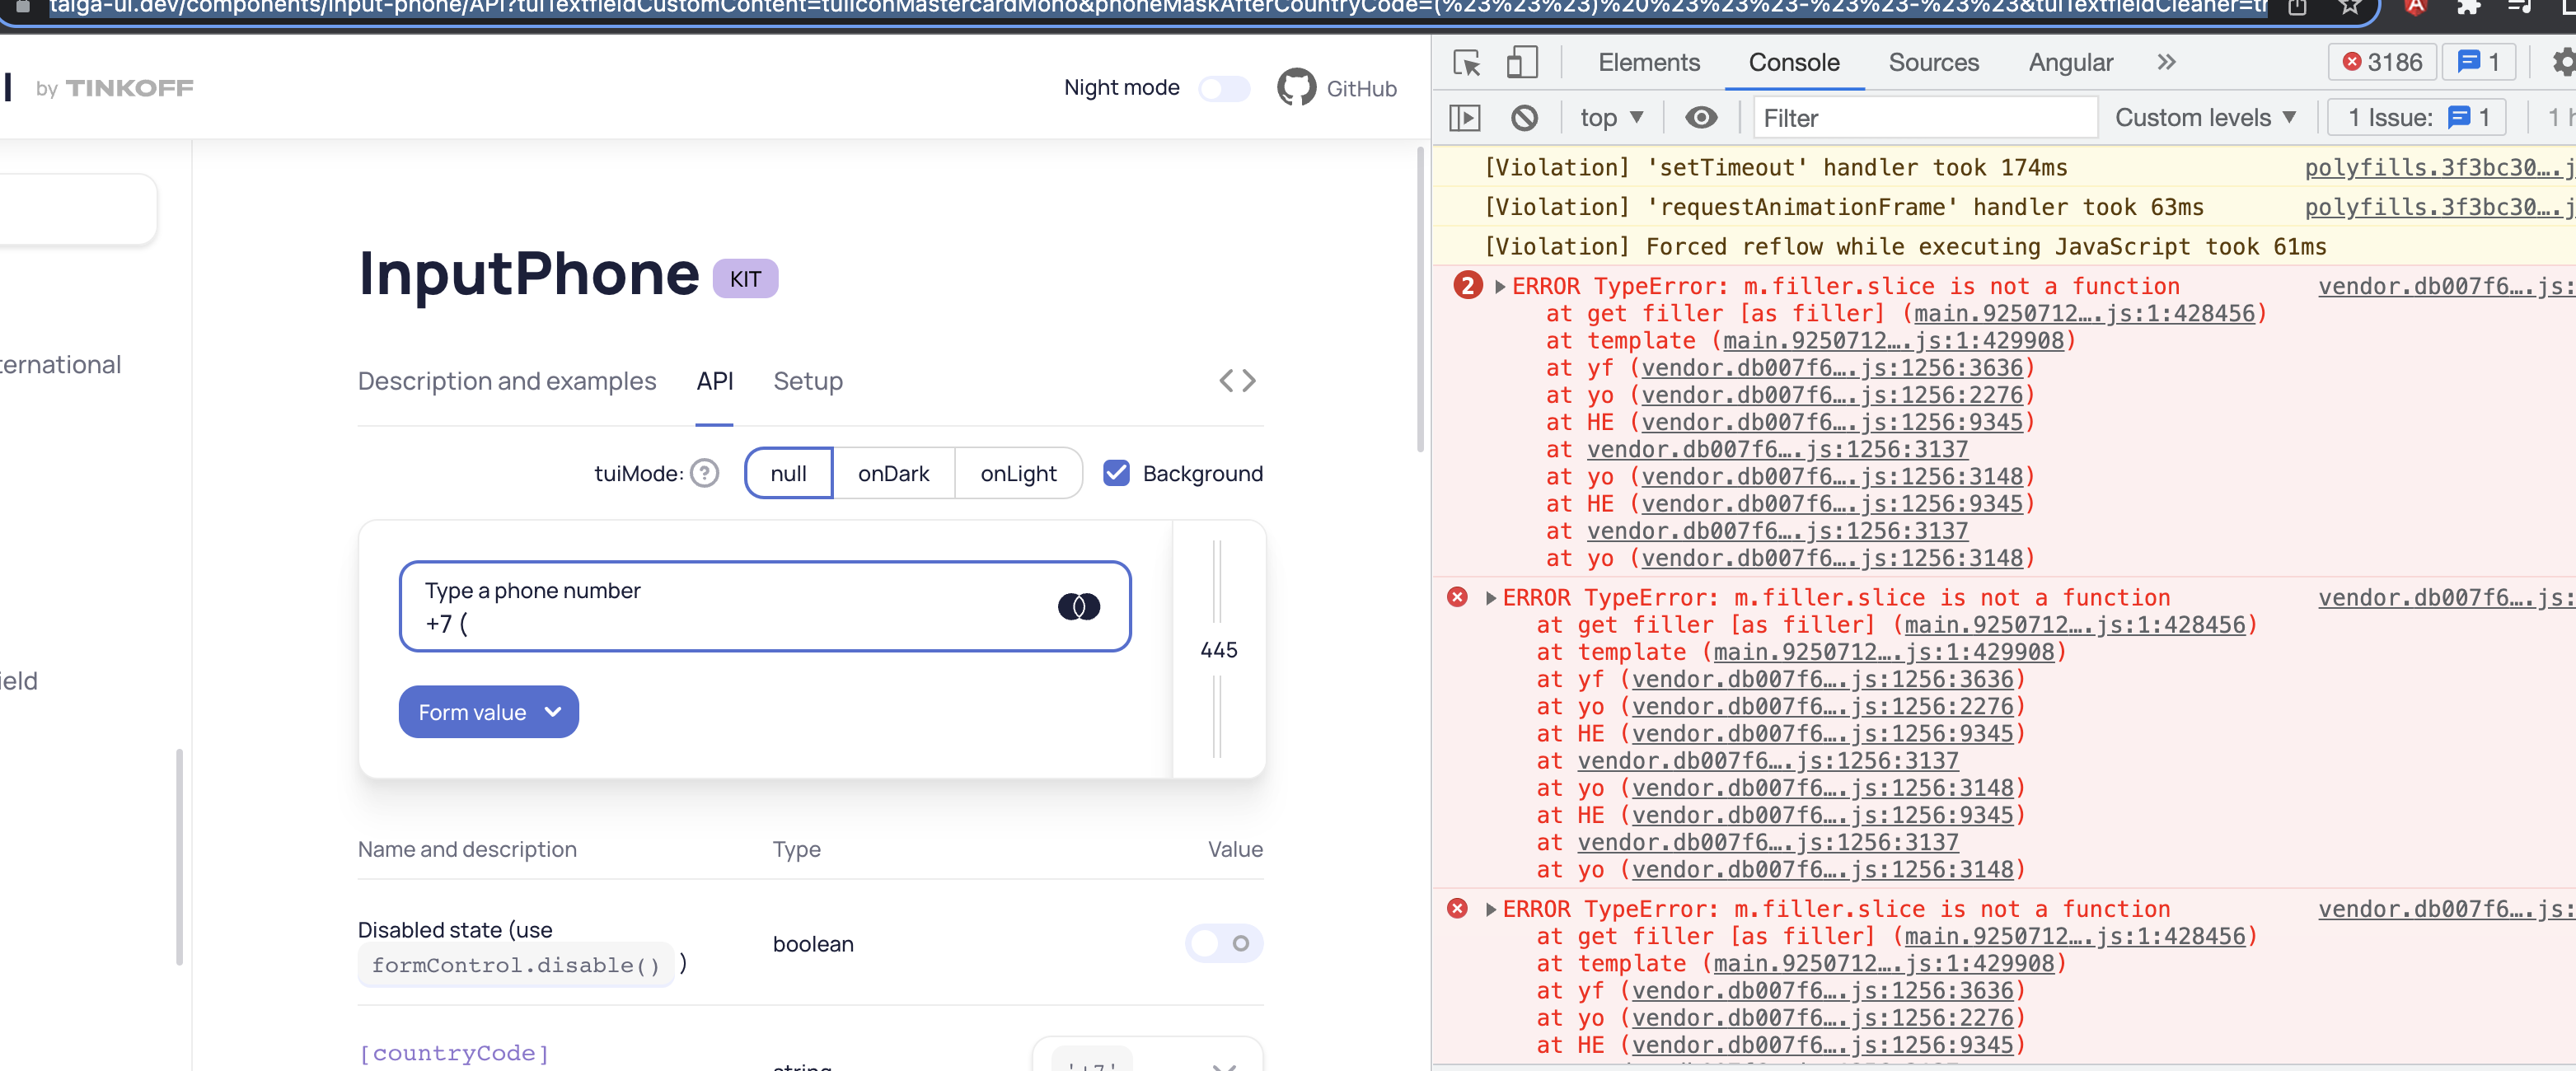Click the live expression eye icon

point(1700,118)
